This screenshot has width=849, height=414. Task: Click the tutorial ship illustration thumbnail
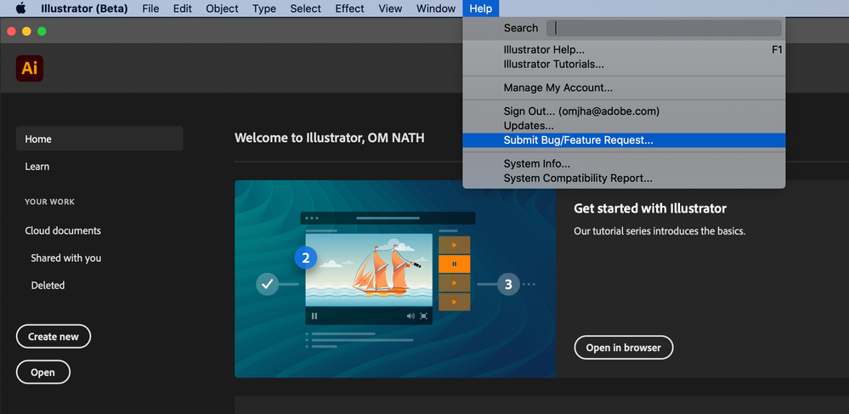(369, 269)
